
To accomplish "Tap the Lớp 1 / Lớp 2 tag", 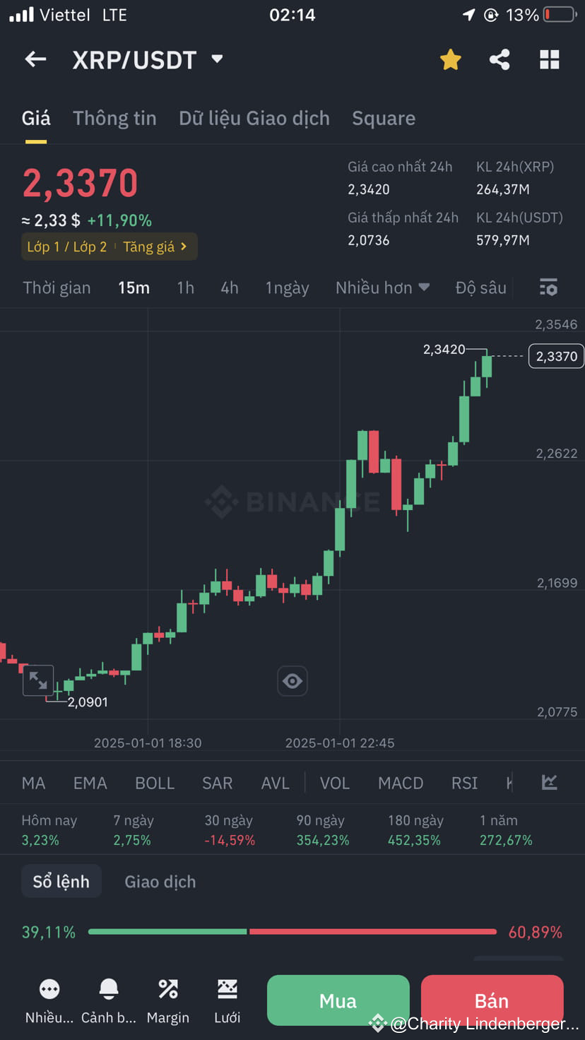I will point(66,247).
